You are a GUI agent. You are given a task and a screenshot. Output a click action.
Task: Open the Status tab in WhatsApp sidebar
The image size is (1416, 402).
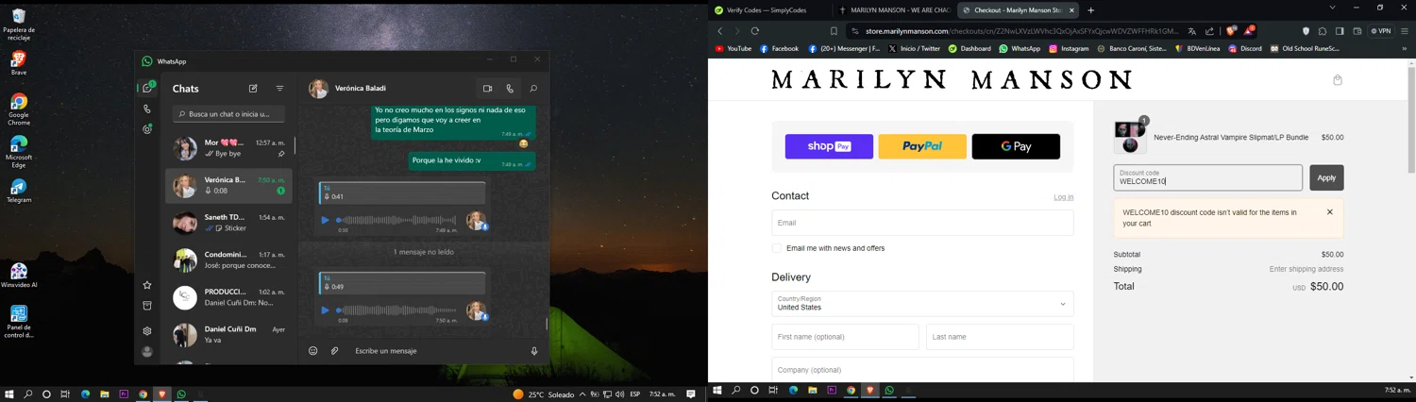(x=147, y=129)
